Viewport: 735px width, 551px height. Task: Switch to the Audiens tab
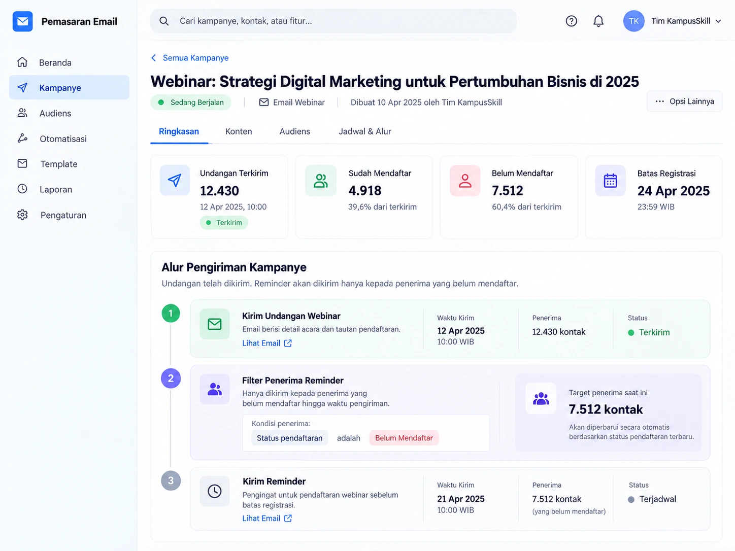(x=295, y=131)
